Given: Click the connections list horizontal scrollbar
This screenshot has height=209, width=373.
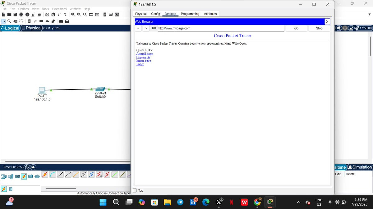Looking at the screenshot, I should (61, 189).
